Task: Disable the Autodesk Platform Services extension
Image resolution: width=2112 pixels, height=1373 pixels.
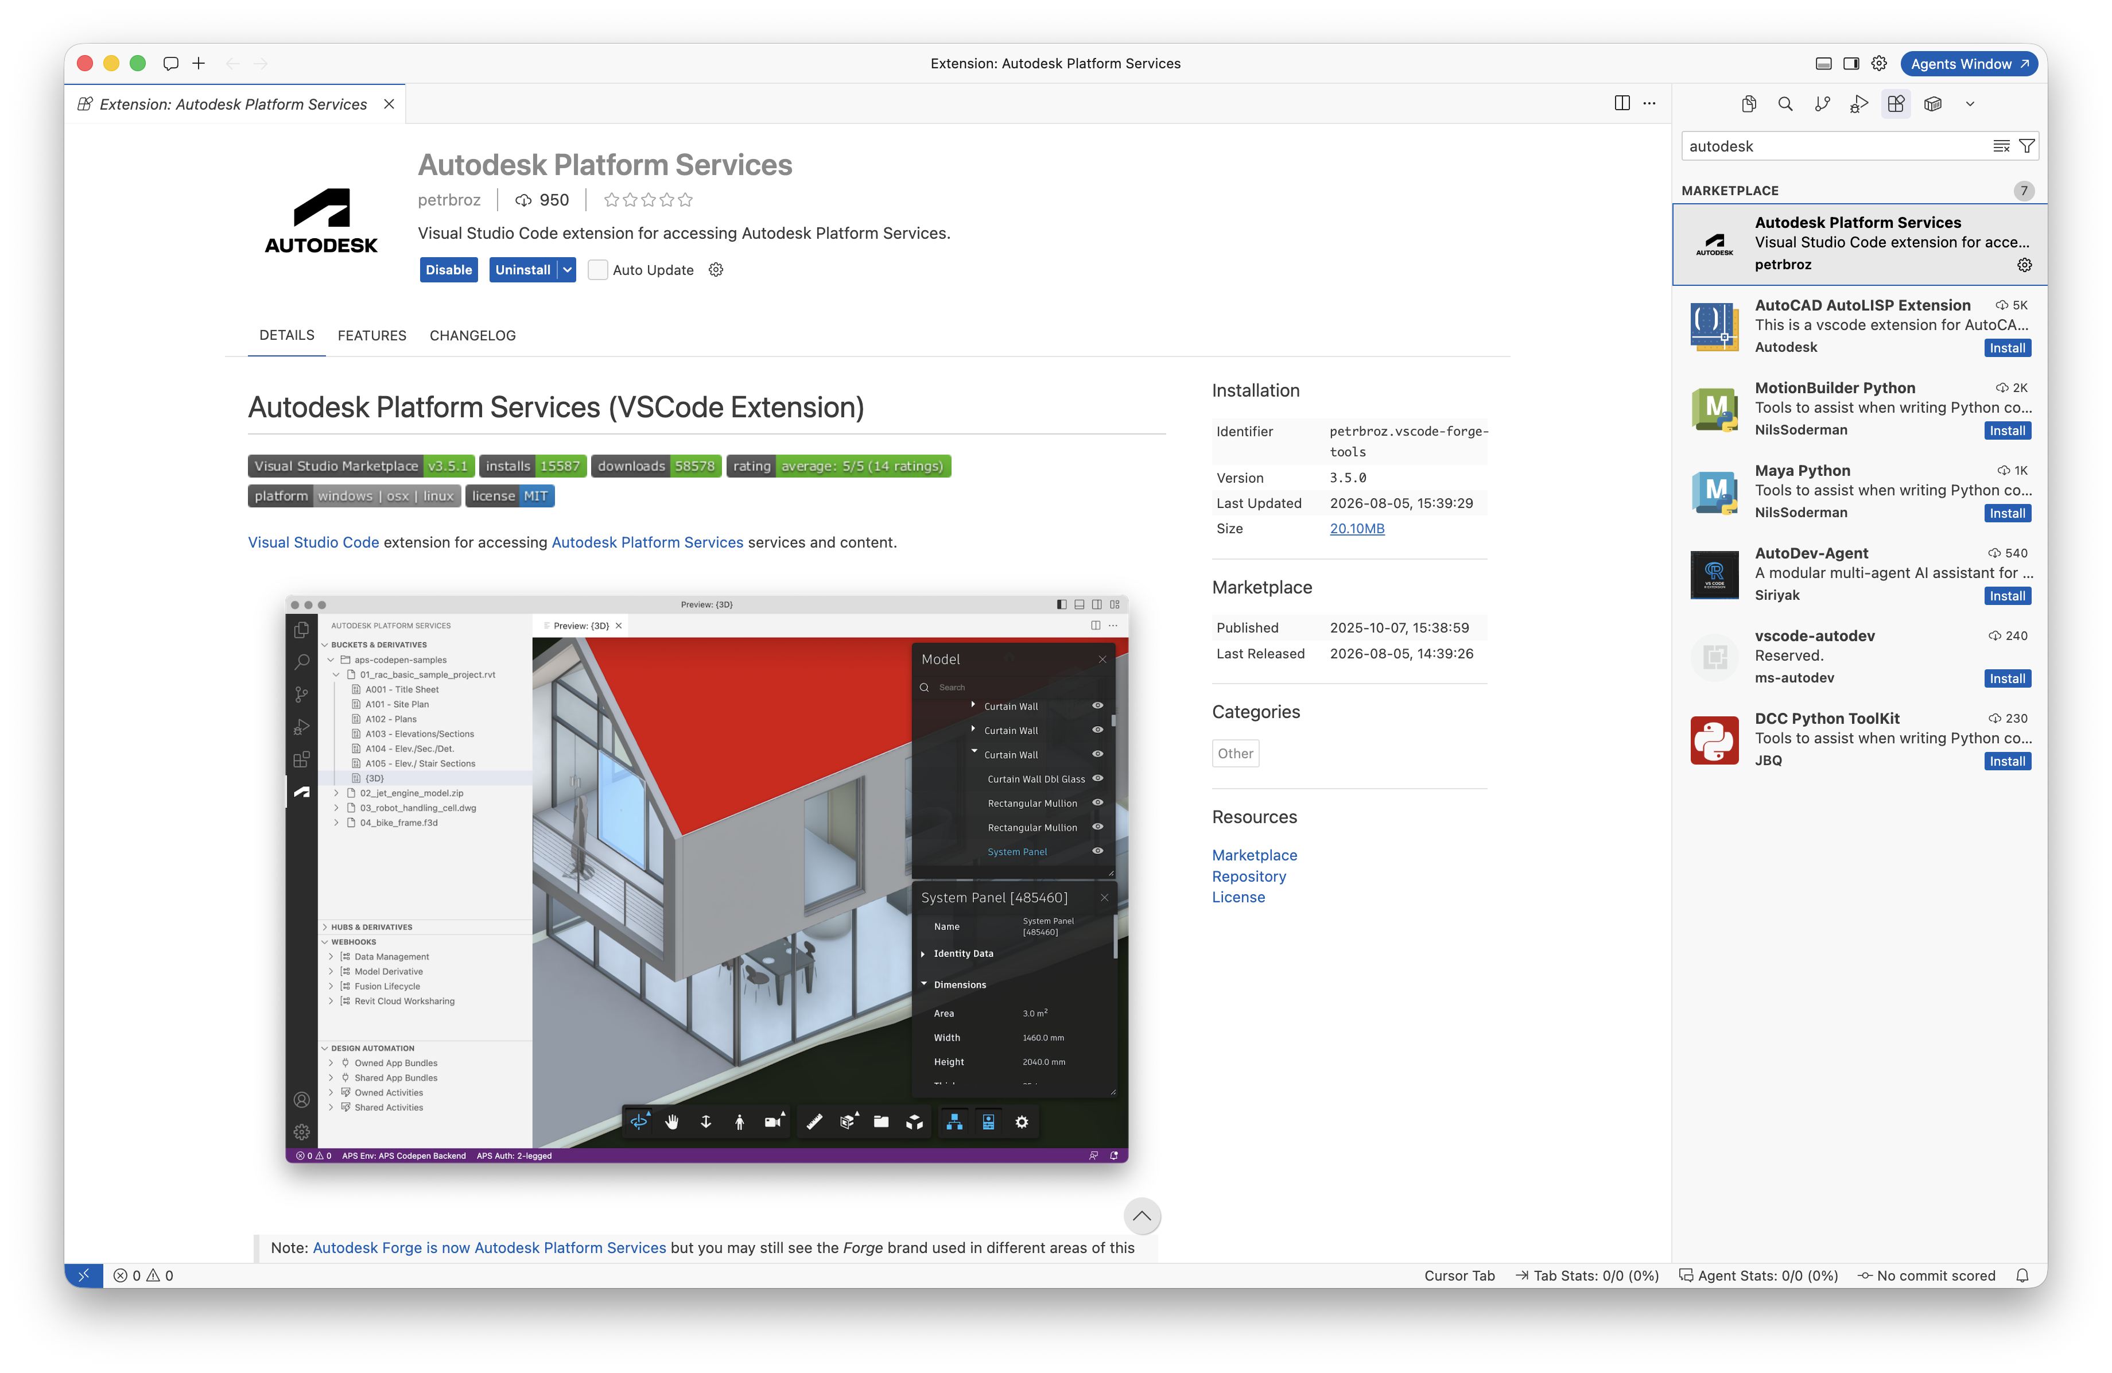Action: pyautogui.click(x=448, y=270)
